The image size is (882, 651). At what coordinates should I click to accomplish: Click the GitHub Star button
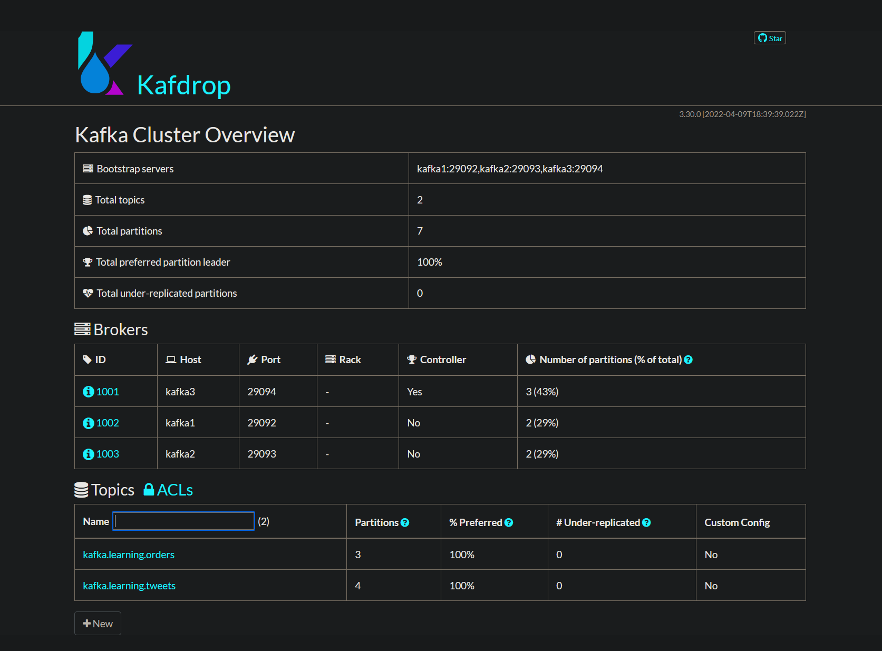770,38
